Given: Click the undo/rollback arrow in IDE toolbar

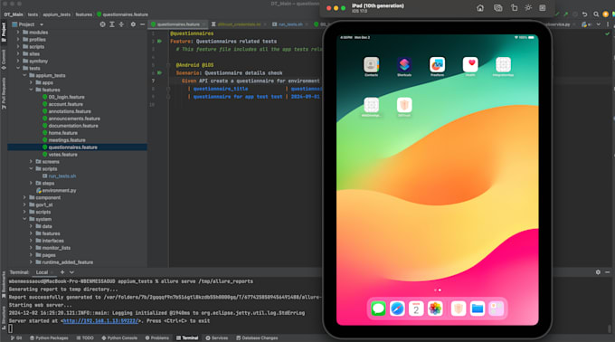Looking at the screenshot, I should (584, 14).
